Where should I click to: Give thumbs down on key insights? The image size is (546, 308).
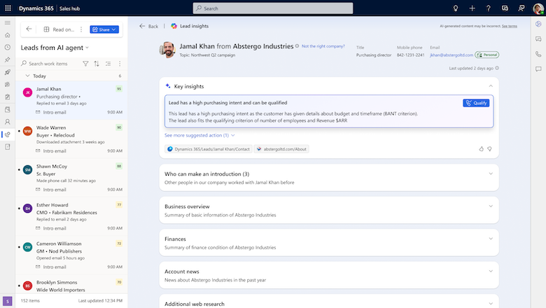[x=489, y=148]
